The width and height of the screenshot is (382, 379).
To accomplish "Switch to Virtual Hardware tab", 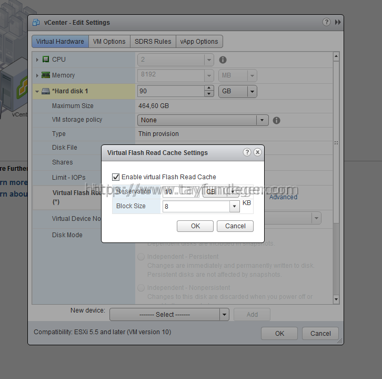I will pyautogui.click(x=60, y=42).
